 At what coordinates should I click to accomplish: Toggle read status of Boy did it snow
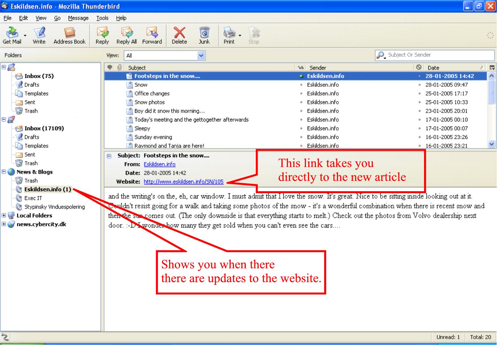pyautogui.click(x=301, y=111)
